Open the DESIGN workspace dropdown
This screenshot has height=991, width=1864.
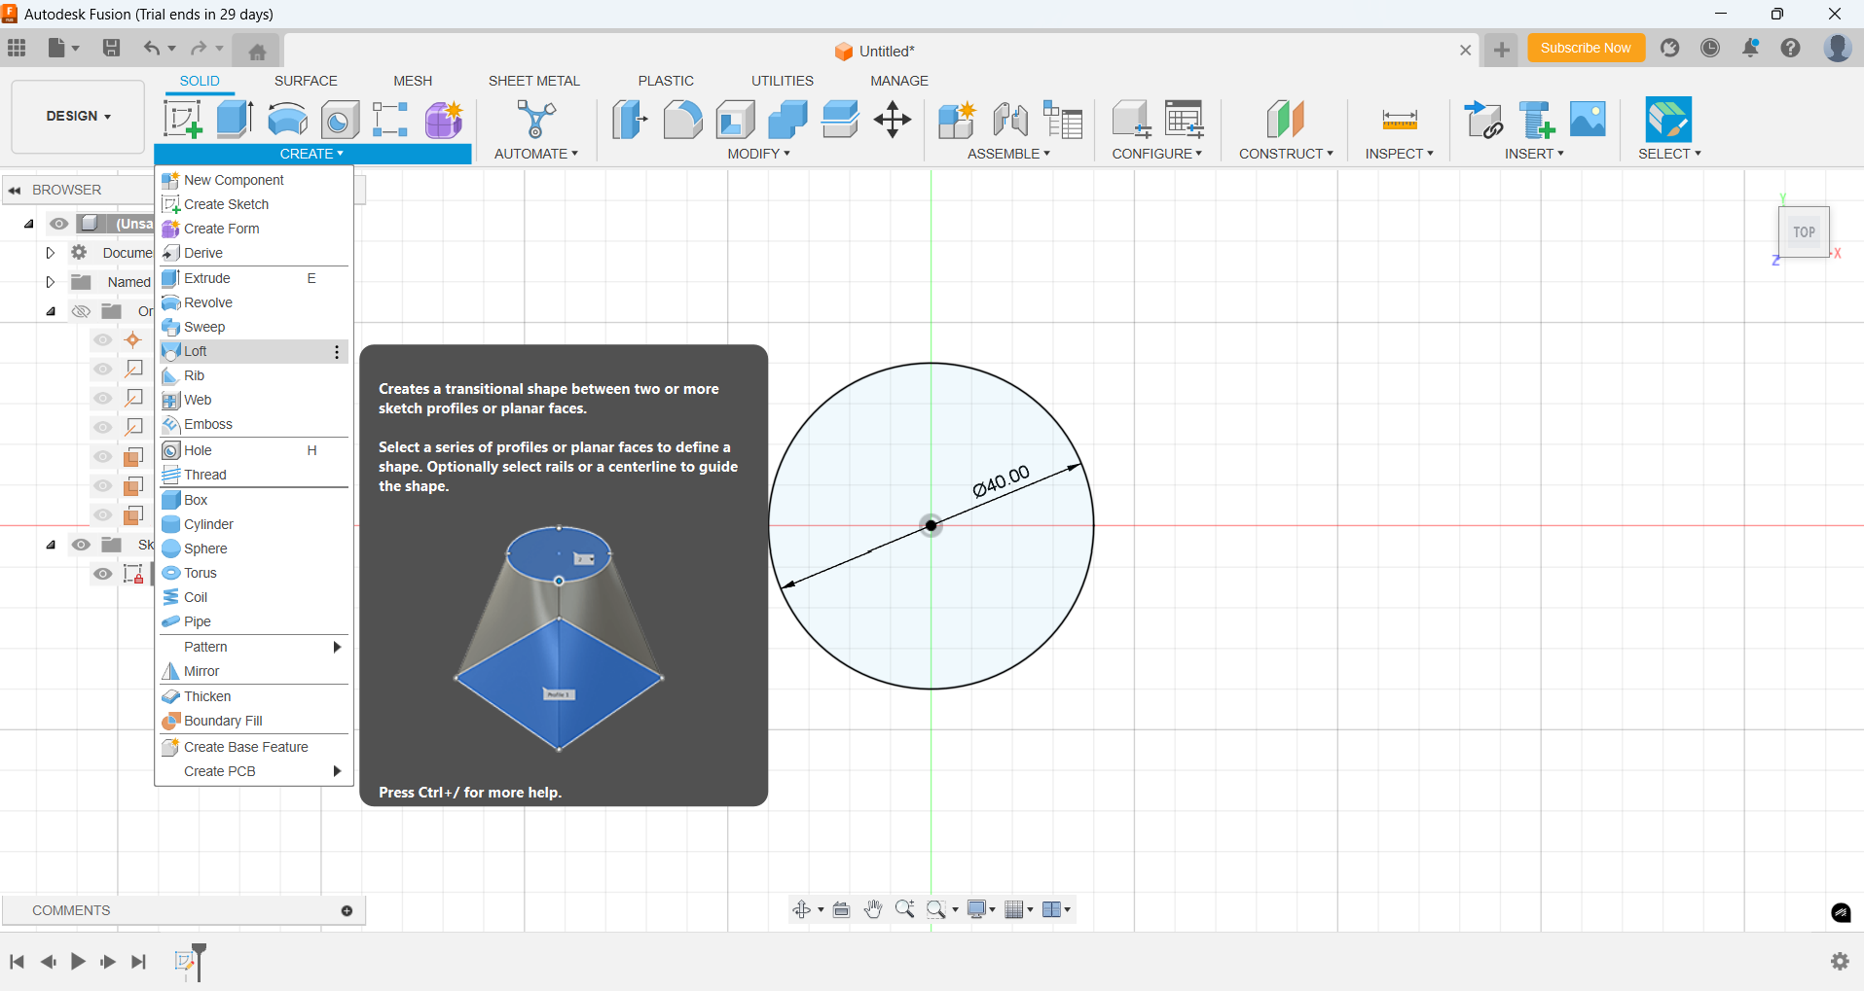click(x=78, y=116)
